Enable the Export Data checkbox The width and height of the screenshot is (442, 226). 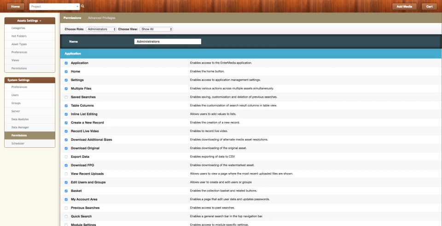(x=66, y=157)
